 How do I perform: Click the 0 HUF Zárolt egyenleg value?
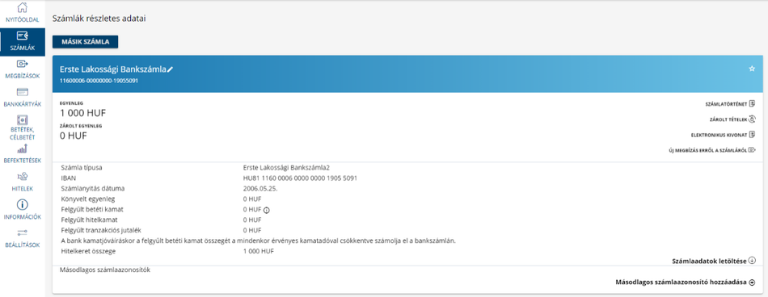pos(73,136)
